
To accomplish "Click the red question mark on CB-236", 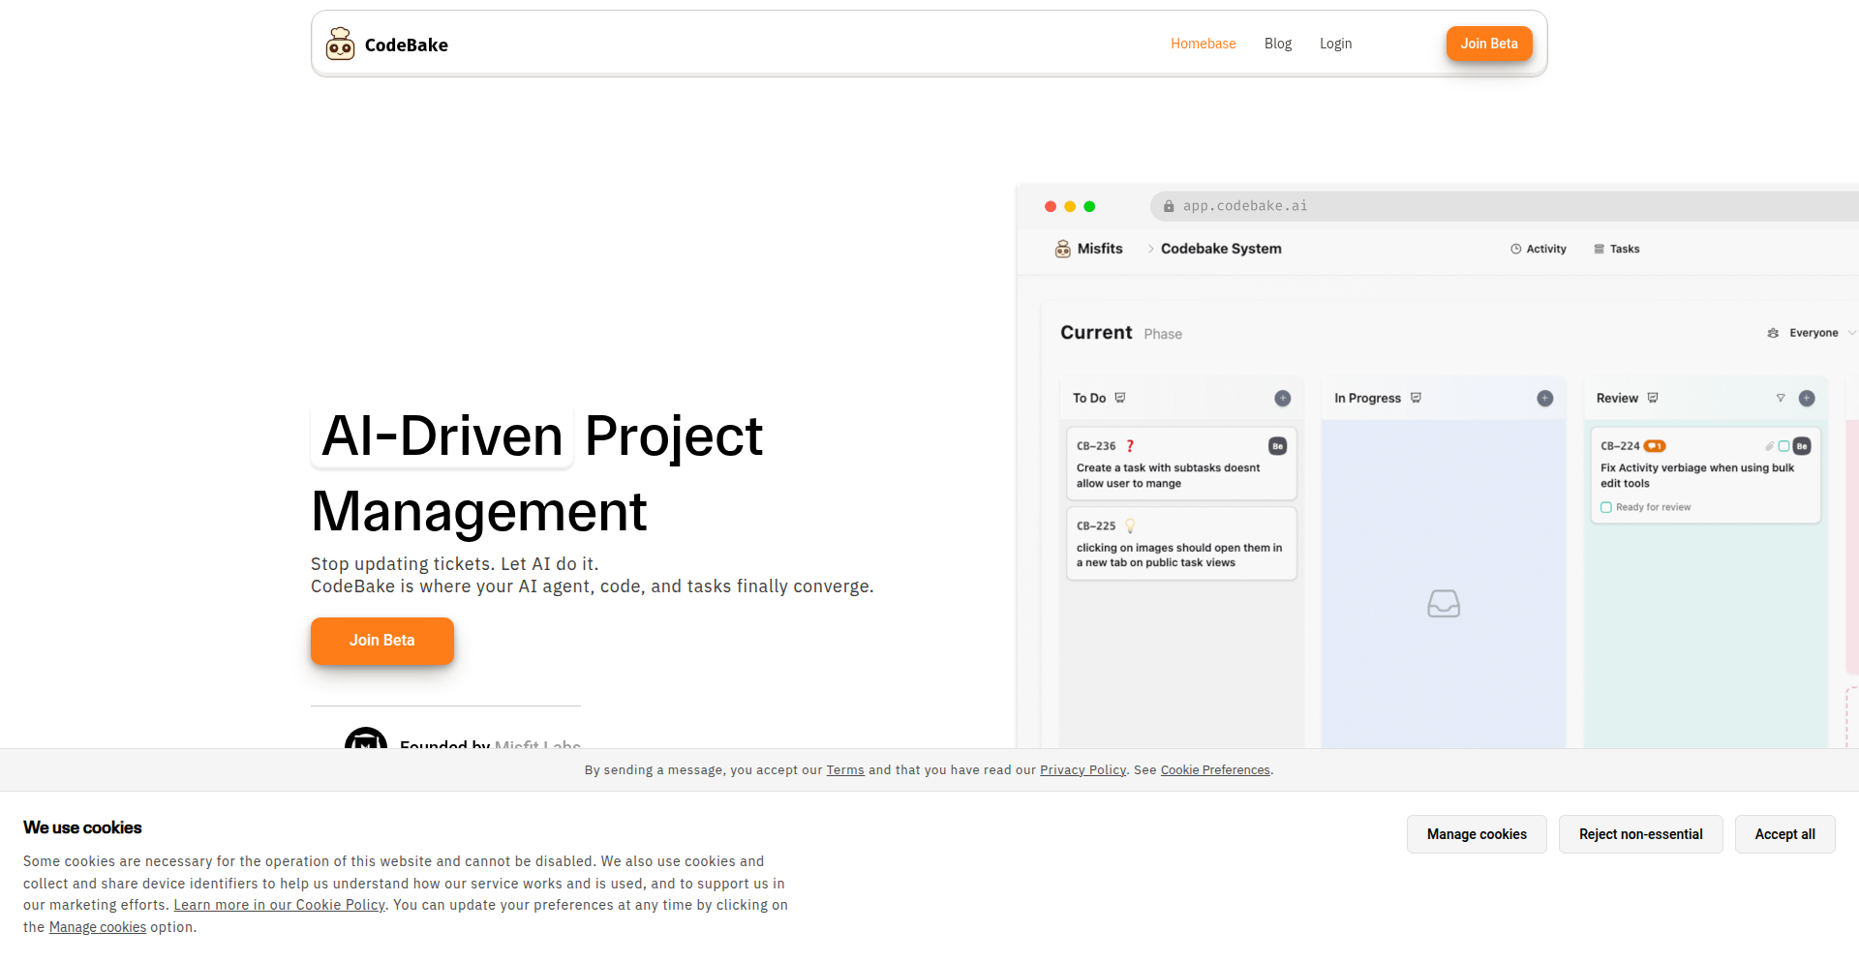I will (1130, 446).
